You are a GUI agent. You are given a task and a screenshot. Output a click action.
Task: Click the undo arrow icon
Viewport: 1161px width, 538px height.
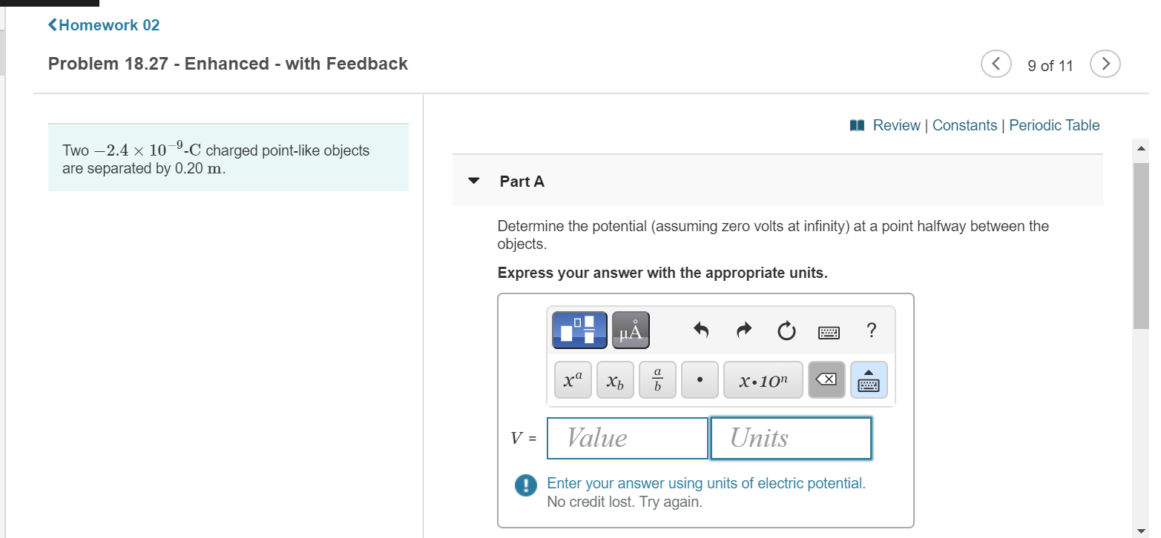(701, 330)
